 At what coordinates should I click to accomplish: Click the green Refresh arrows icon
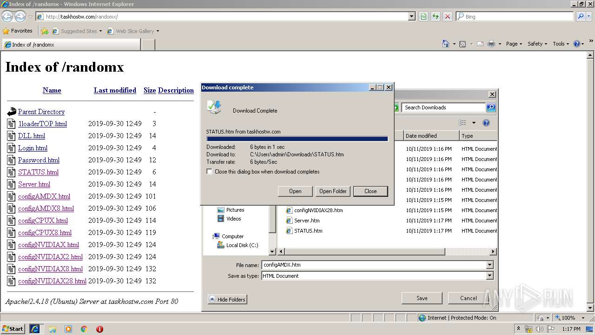436,16
